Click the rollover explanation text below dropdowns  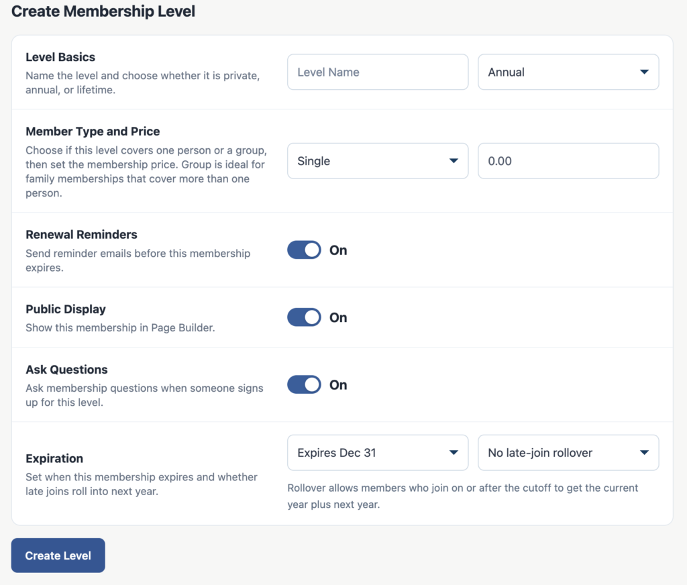point(463,496)
